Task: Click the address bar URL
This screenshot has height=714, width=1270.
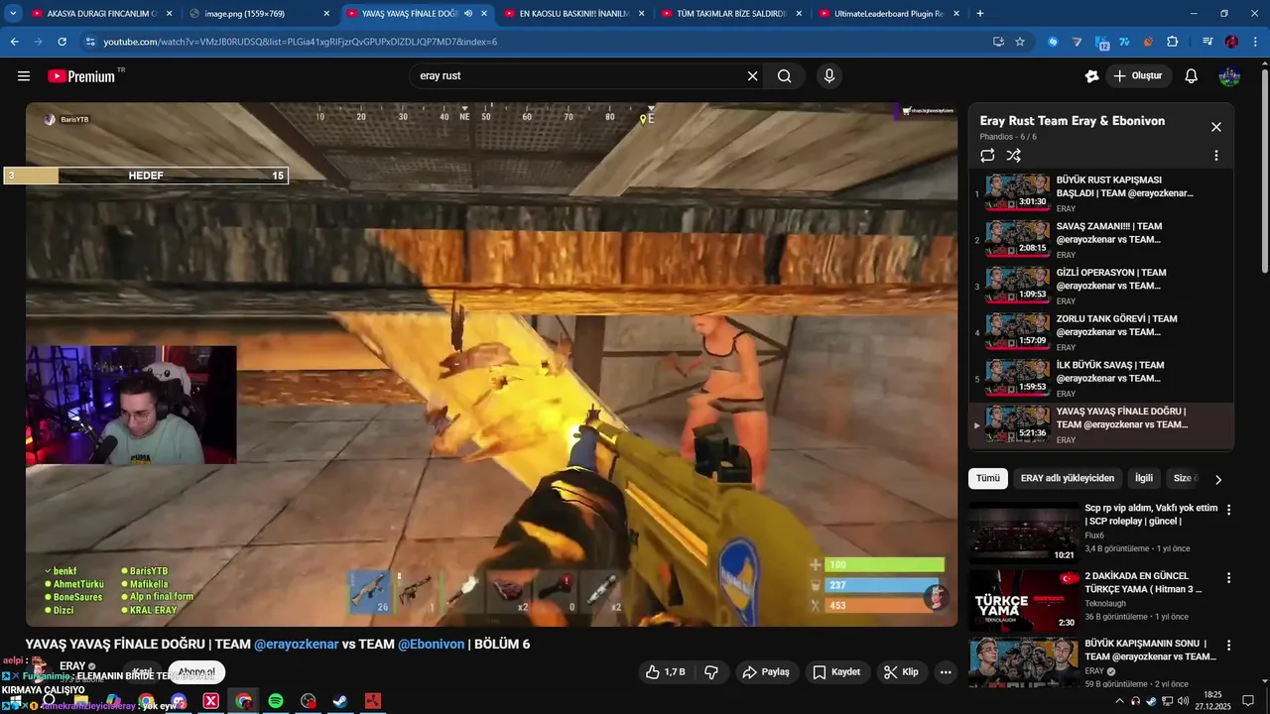Action: tap(300, 42)
